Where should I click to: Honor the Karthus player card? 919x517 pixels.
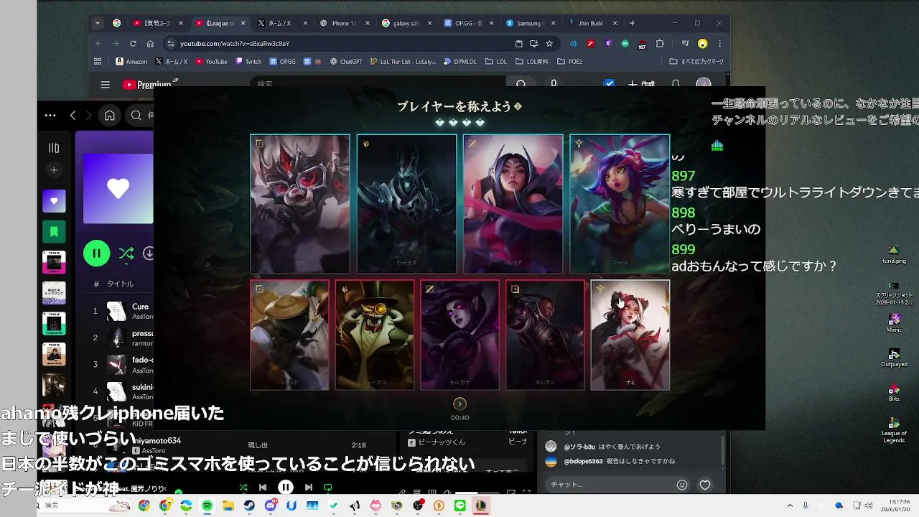(x=406, y=203)
